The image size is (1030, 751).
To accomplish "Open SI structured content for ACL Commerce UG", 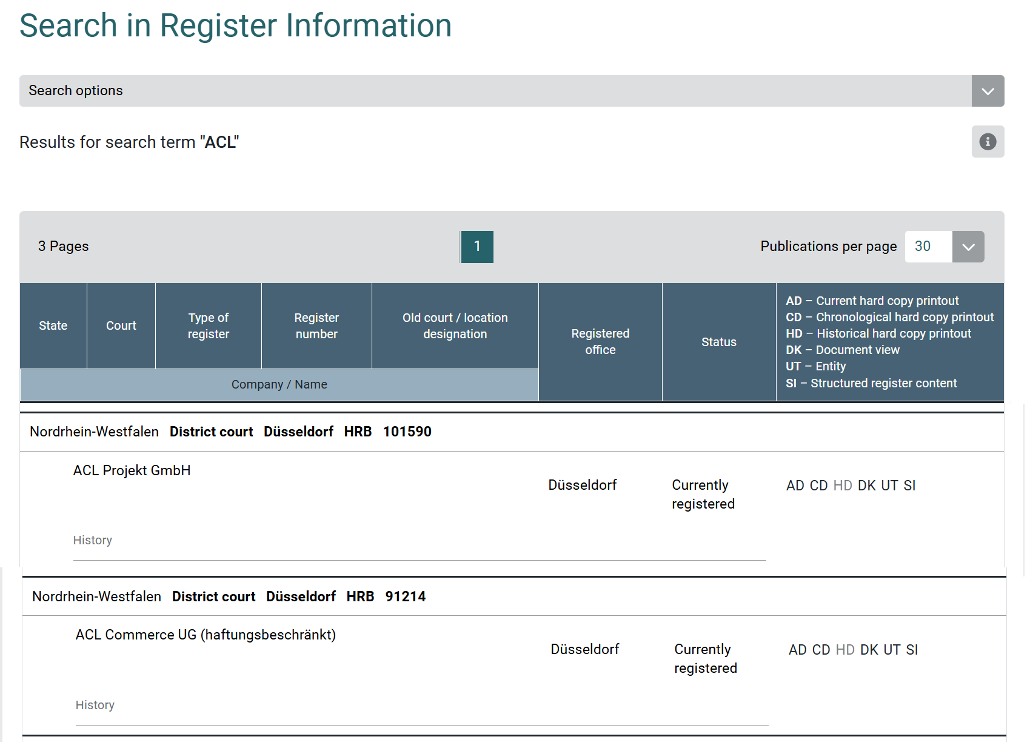I will [x=912, y=650].
